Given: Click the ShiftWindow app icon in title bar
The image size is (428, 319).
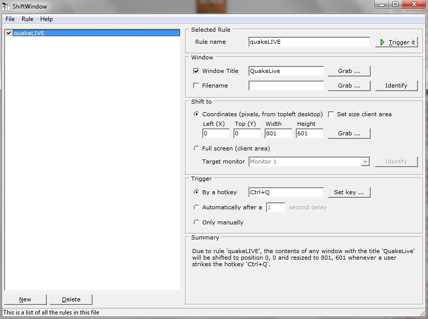Looking at the screenshot, I should 6,6.
